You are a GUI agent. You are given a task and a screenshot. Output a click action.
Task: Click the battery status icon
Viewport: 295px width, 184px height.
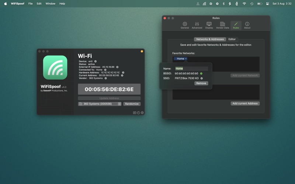coord(260,4)
